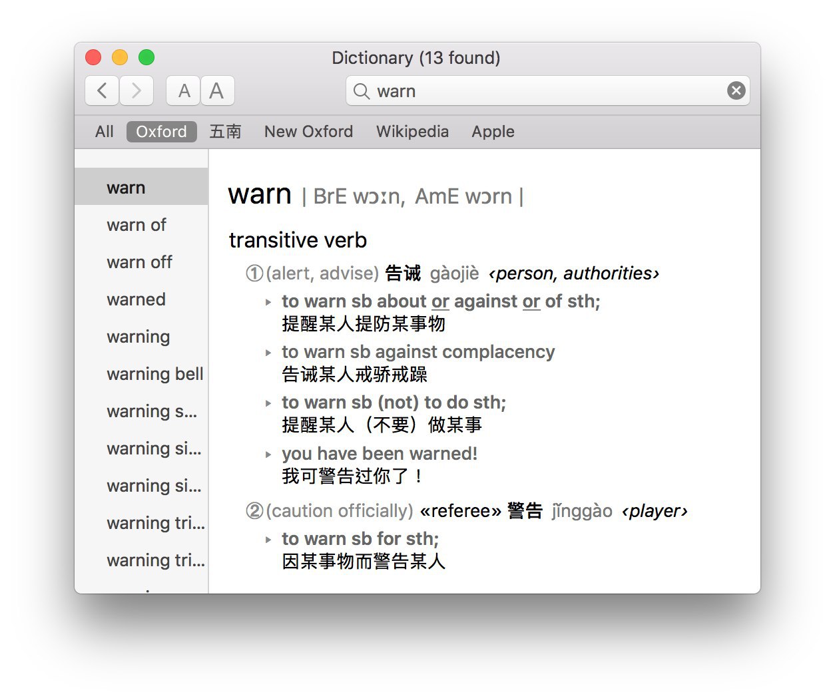Increase text size with large A
The image size is (835, 700).
coord(216,90)
